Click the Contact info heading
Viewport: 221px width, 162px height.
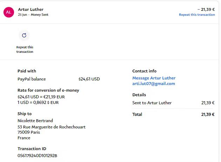[144, 71]
